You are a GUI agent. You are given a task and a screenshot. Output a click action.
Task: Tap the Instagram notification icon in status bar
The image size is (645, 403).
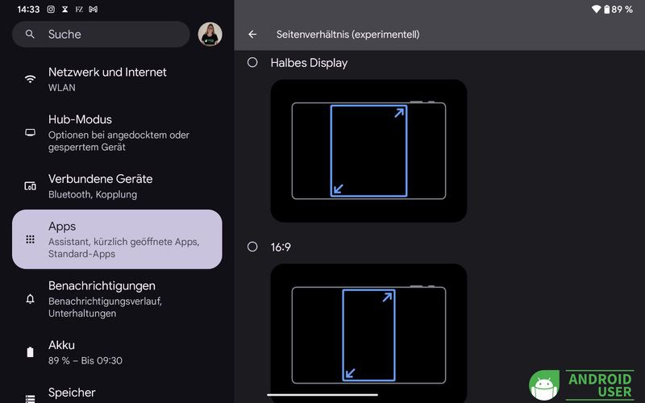[x=51, y=9]
